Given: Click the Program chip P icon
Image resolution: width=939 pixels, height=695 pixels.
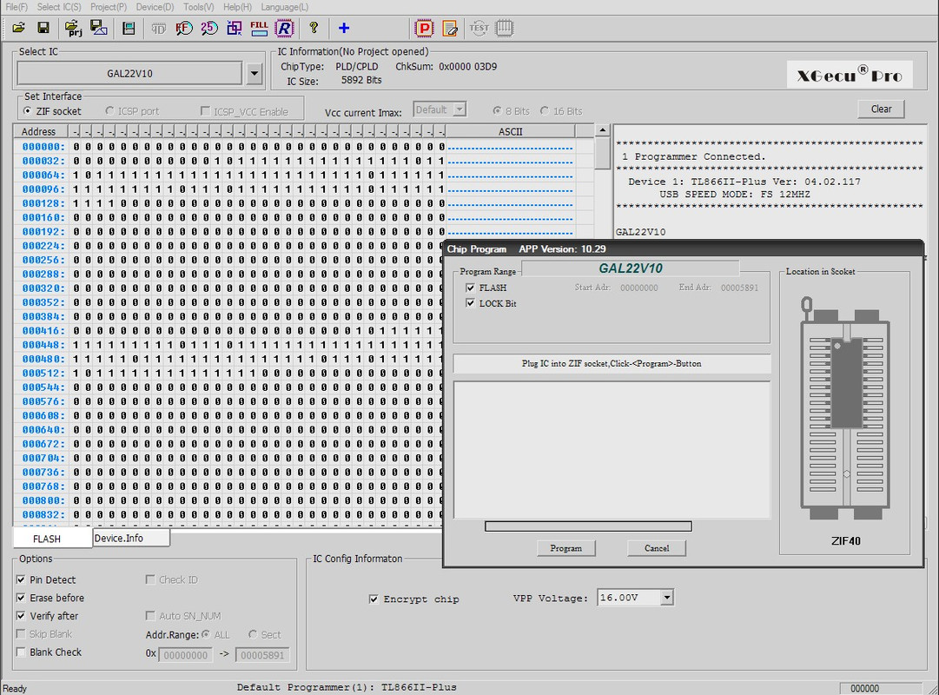Looking at the screenshot, I should 424,28.
